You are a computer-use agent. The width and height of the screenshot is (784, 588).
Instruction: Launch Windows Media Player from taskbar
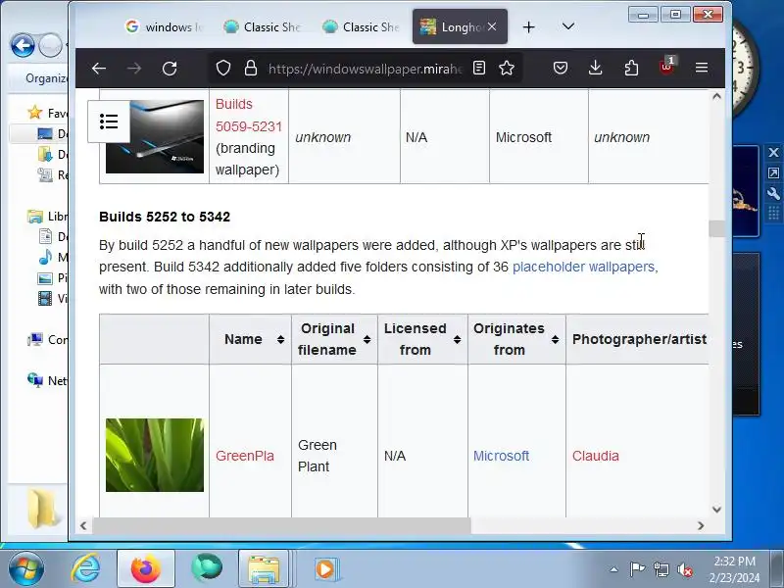click(325, 568)
